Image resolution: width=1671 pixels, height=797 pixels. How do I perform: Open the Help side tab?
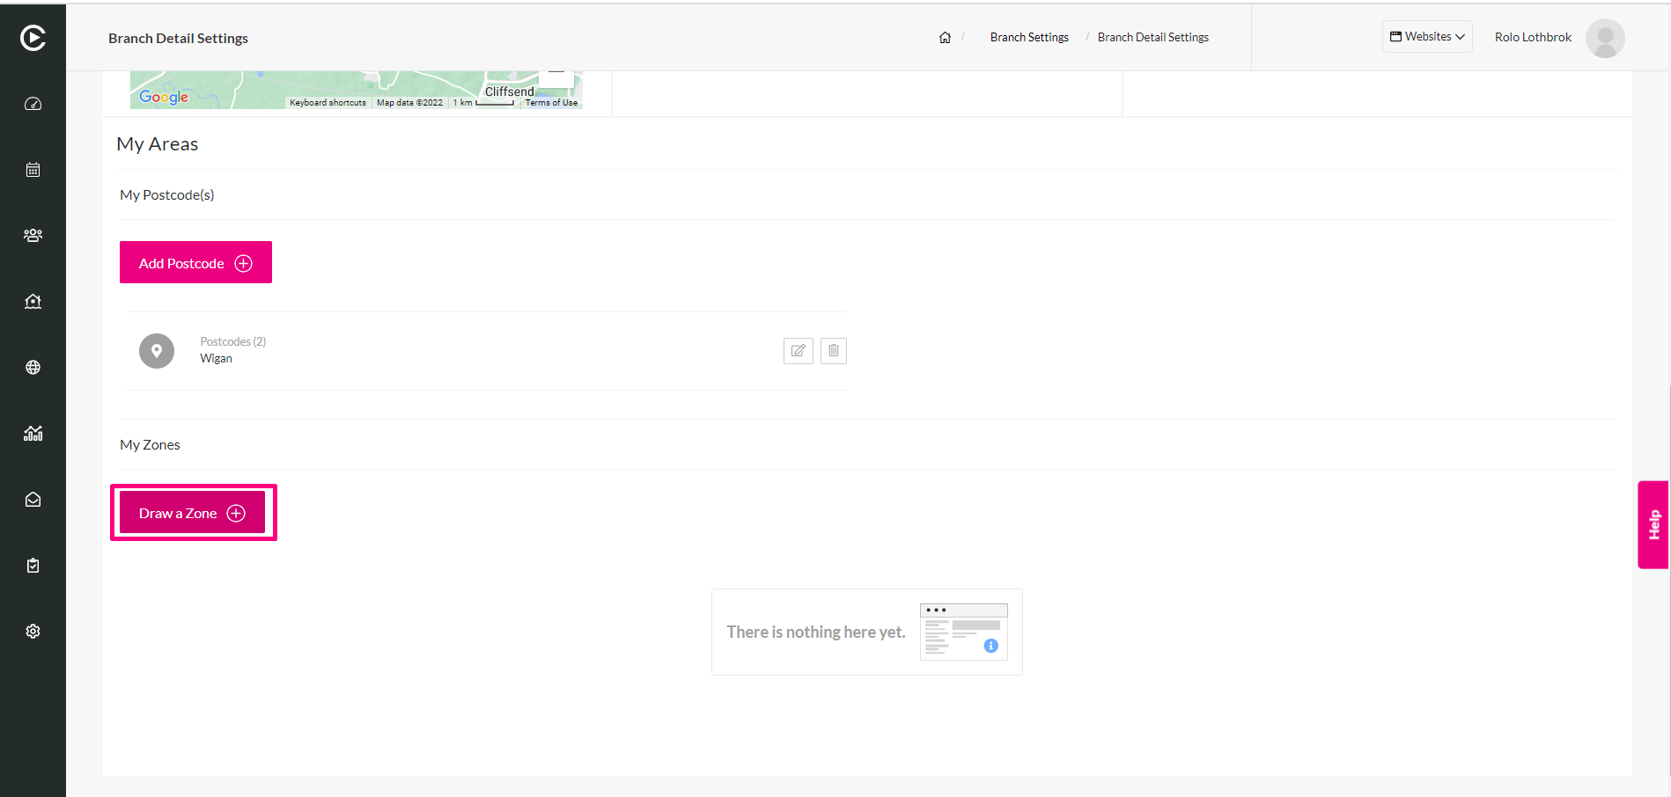coord(1653,525)
